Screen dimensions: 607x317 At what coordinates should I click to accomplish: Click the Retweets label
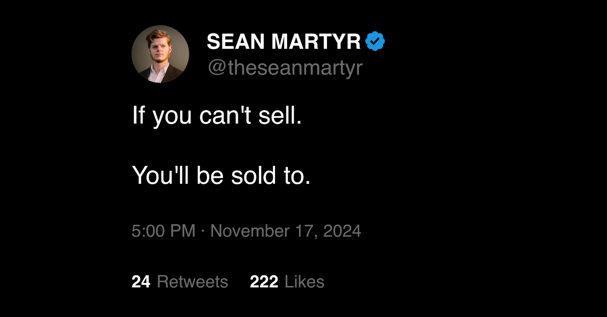pos(192,282)
